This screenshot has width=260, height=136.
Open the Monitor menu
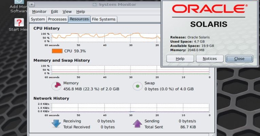39,12
